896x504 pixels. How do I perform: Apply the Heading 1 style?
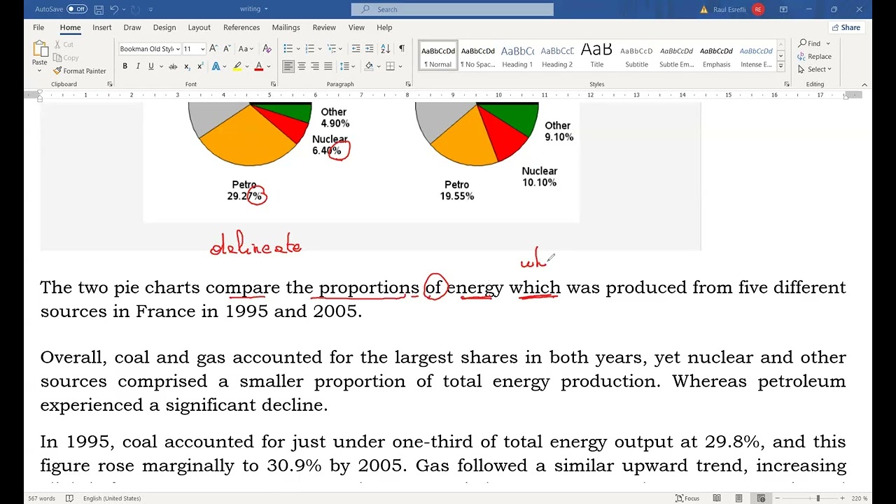coord(517,55)
